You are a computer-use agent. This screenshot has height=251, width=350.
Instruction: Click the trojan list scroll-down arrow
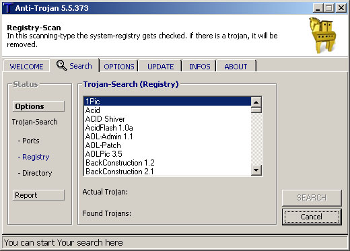click(x=256, y=170)
